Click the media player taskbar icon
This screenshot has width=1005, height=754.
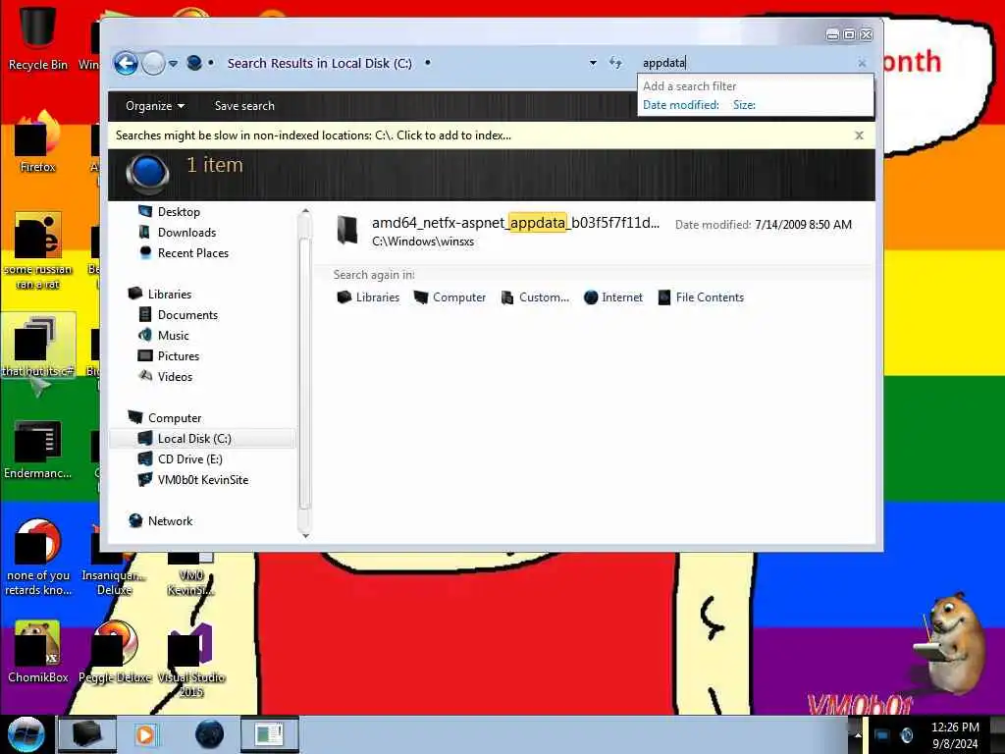pos(145,734)
